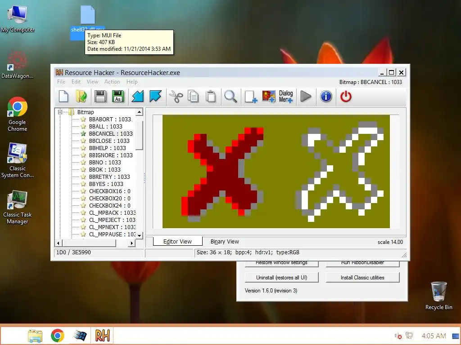Select BBCANCEL : 1033 resource

click(x=111, y=134)
